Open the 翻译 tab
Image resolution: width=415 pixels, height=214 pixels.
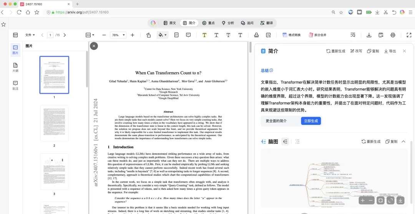[267, 23]
